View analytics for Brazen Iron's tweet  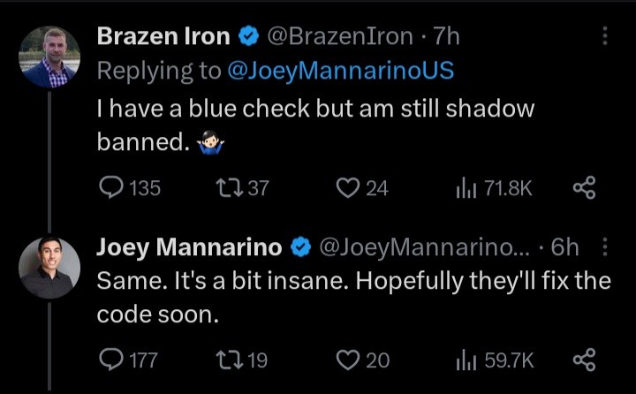466,187
